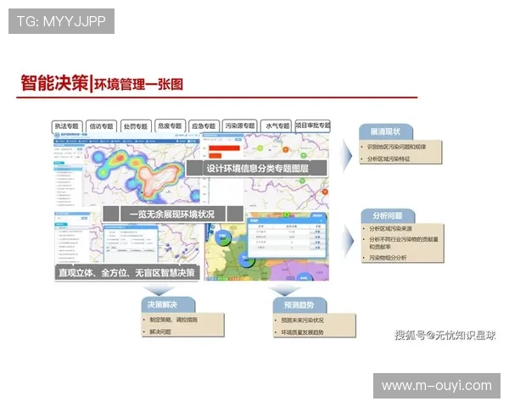
Task: Click the TG: MYYJJPP label
Action: point(61,21)
